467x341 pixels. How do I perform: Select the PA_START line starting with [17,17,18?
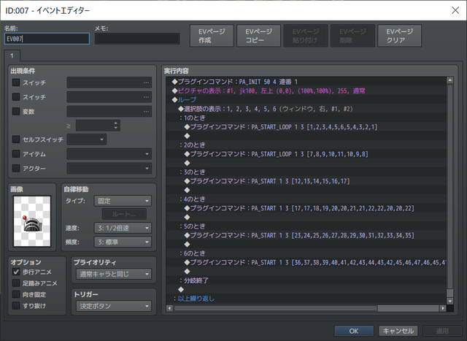(306, 208)
